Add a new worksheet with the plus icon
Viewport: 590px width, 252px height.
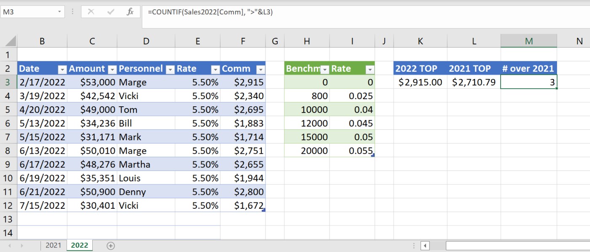[x=109, y=245]
